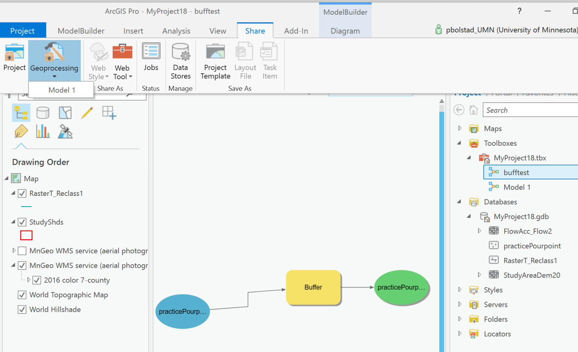Disable the checked MnGeo WMS service layer
Screen dimensions: 578x352
[x=22, y=265]
